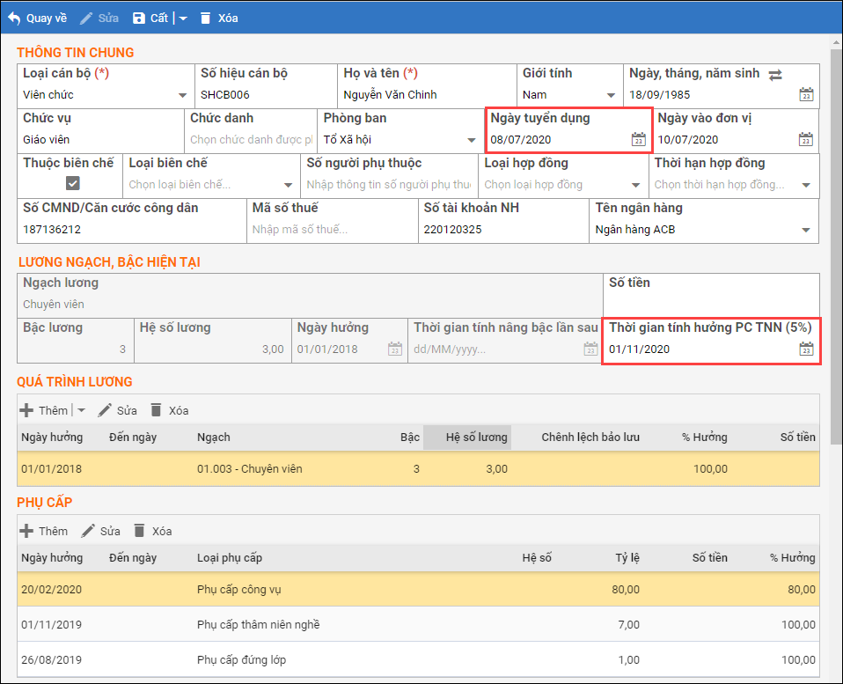Click Xóa trash icon in Quá trình lương
The width and height of the screenshot is (843, 684).
tap(157, 410)
